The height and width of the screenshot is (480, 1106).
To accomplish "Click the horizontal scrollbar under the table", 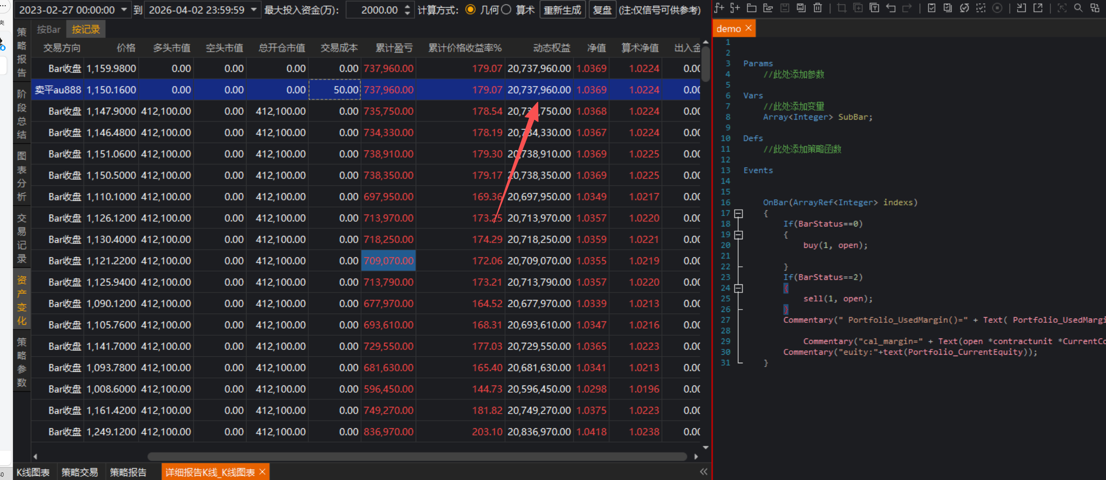I will 417,456.
